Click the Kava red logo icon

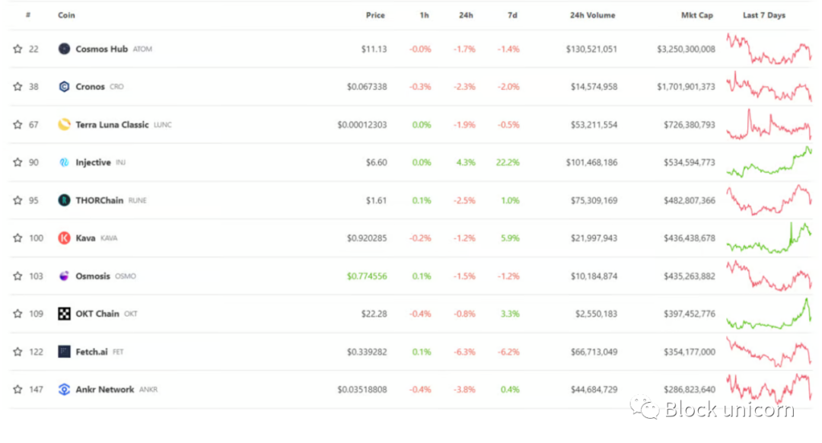[x=64, y=238]
